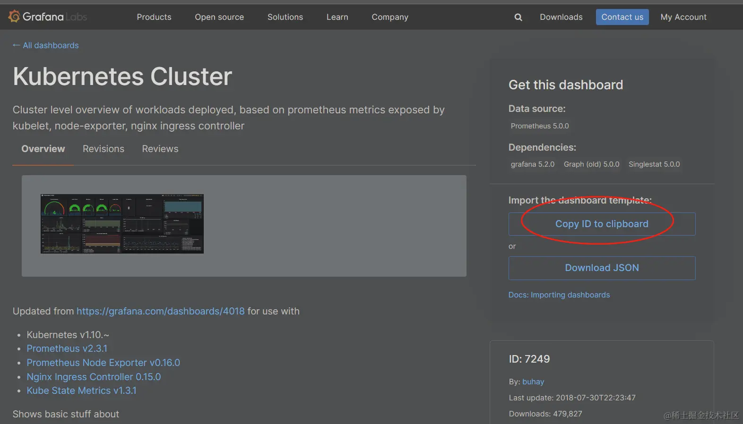
Task: Open Nginx Ingress Controller 0.15.0 link
Action: point(94,377)
